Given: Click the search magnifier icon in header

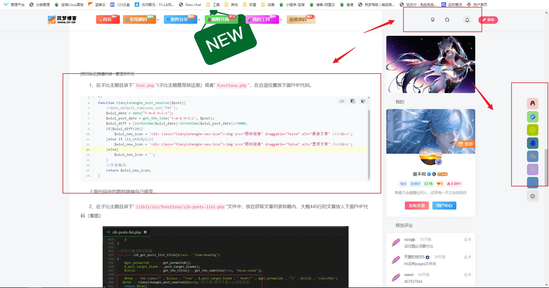Looking at the screenshot, I should click(447, 20).
